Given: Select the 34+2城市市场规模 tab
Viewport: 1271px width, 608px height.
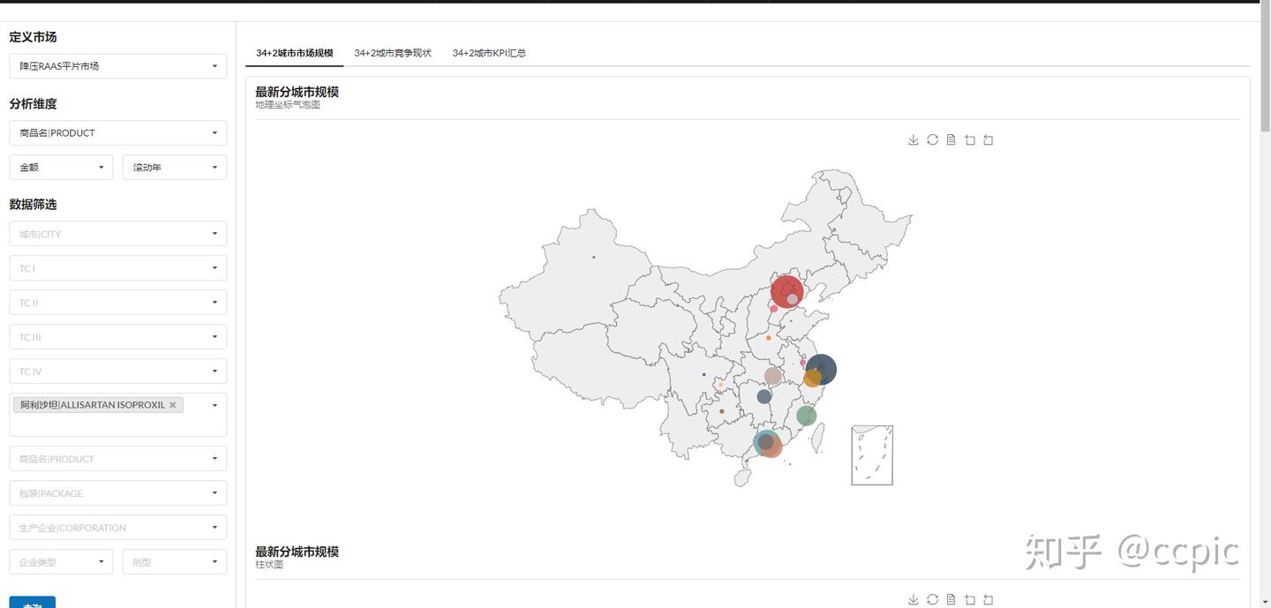Looking at the screenshot, I should 294,52.
